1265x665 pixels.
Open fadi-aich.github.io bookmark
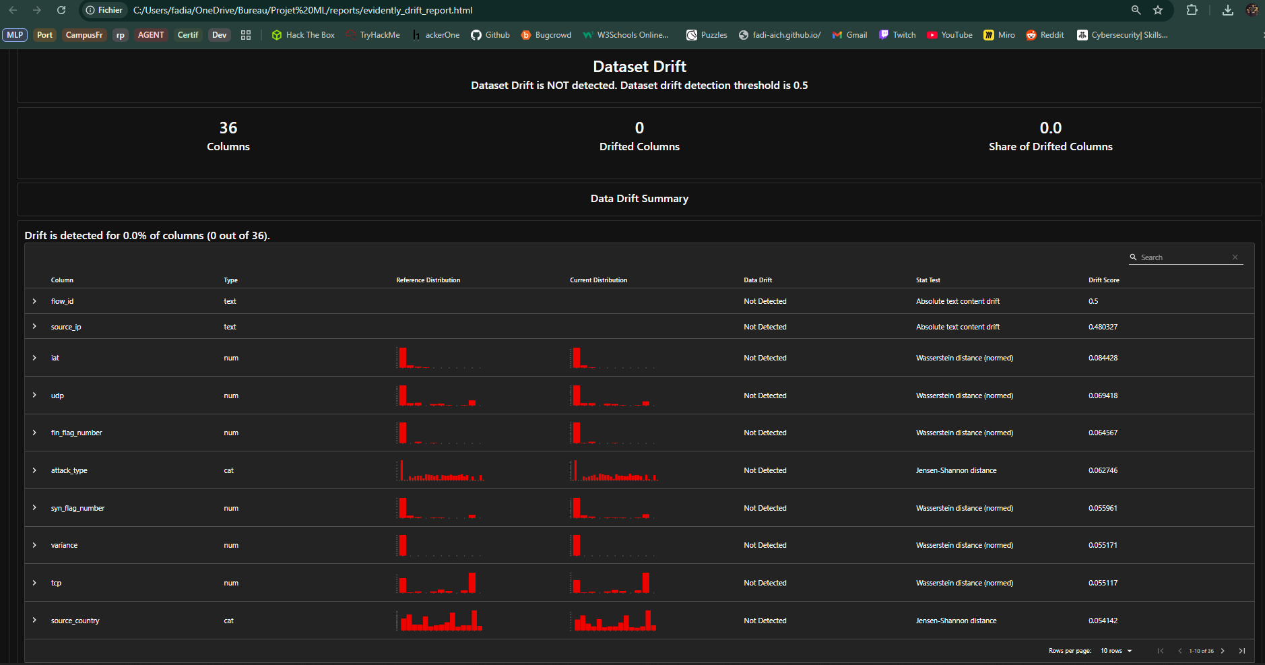point(779,35)
